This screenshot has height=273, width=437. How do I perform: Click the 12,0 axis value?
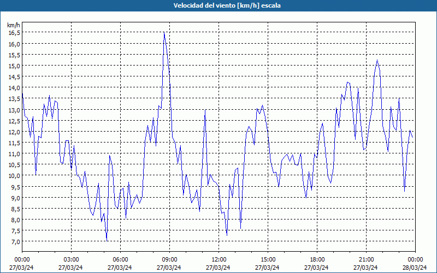coord(14,132)
